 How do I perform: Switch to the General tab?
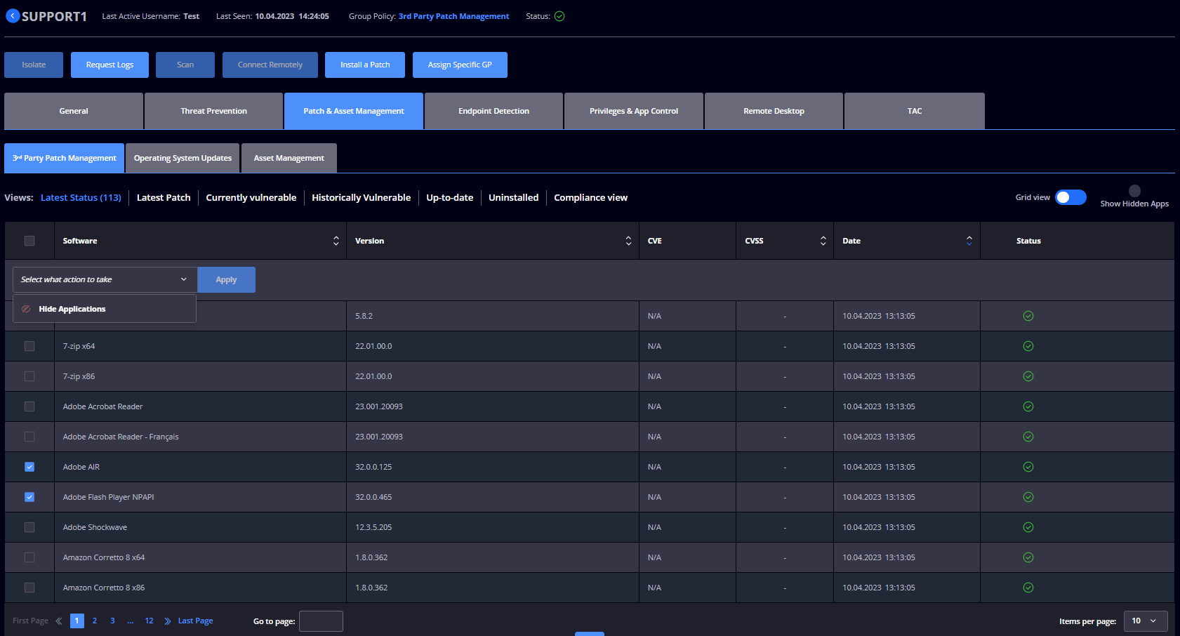[x=74, y=111]
